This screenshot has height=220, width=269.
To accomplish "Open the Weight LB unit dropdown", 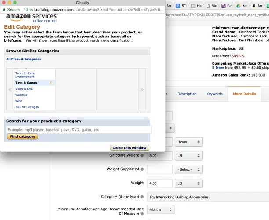I will click(189, 183).
